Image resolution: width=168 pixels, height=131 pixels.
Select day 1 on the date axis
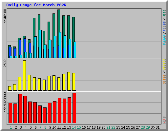(11, 127)
